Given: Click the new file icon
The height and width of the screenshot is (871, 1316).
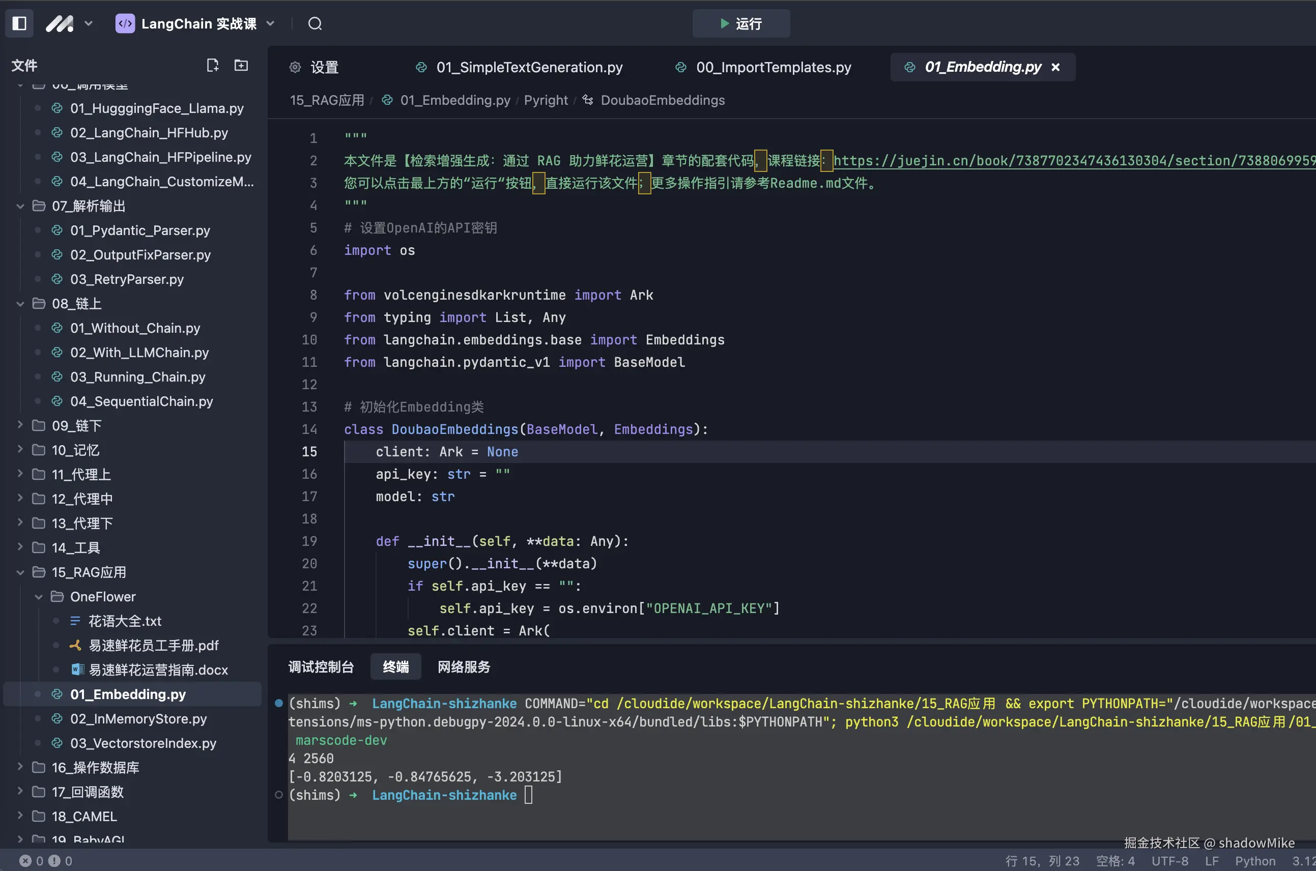Looking at the screenshot, I should click(212, 66).
